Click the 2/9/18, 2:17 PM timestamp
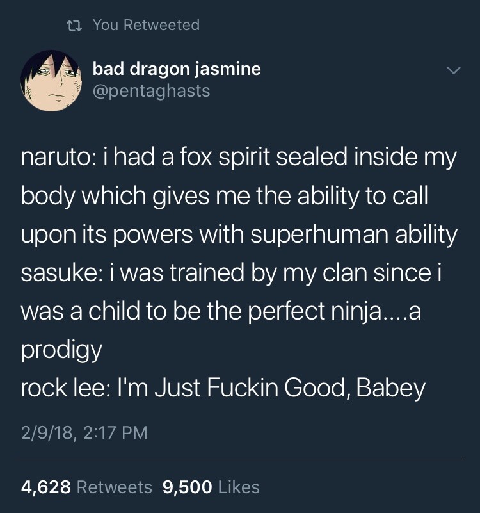This screenshot has width=480, height=513. click(x=84, y=433)
